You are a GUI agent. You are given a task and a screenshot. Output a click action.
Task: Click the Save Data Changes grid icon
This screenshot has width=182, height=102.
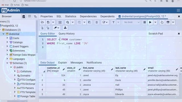60,22
